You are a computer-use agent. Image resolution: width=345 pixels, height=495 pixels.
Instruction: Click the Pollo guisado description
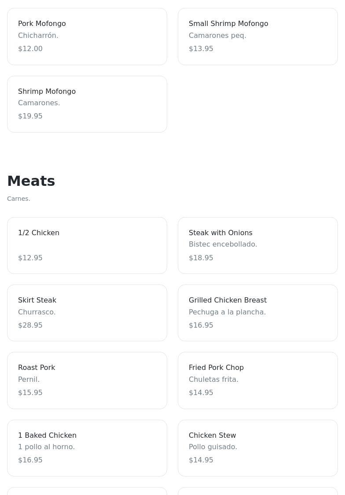pyautogui.click(x=213, y=447)
